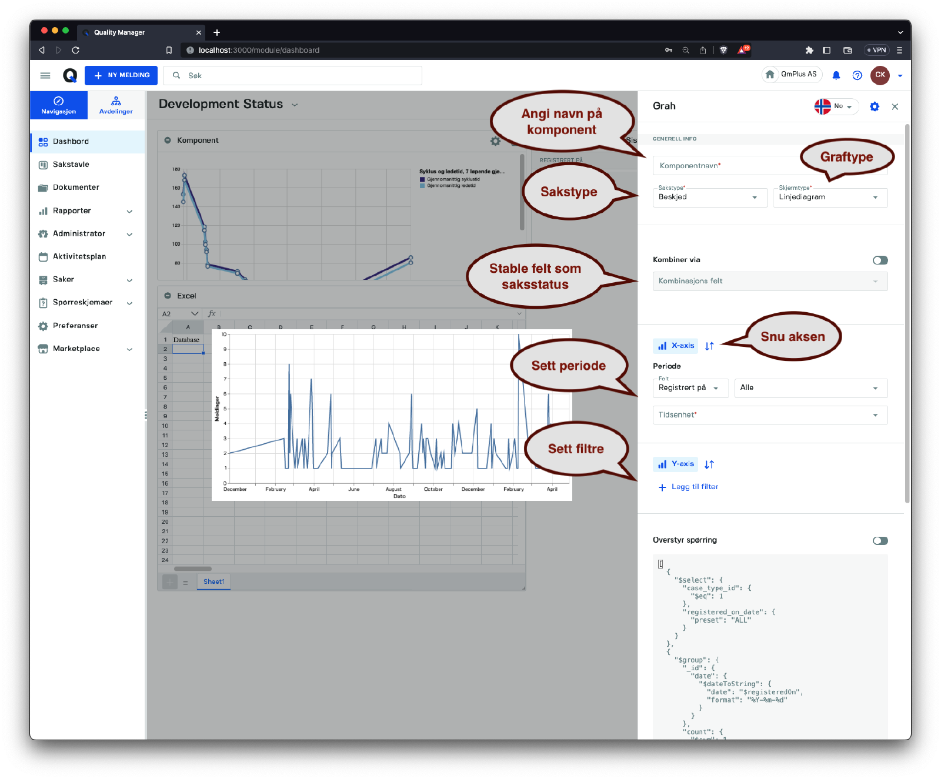Image resolution: width=941 pixels, height=779 pixels.
Task: Collapse the Excel widget toggle
Action: pyautogui.click(x=168, y=296)
